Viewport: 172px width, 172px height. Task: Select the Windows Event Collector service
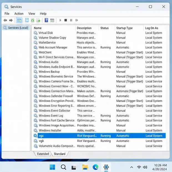(x=100, y=111)
